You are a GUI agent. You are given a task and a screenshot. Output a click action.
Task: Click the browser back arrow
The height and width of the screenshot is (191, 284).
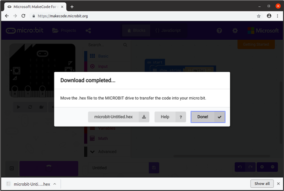tap(7, 16)
